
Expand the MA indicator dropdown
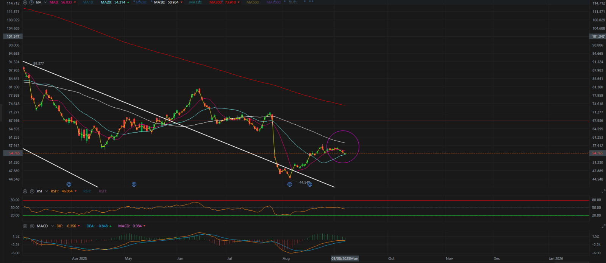[45, 2]
